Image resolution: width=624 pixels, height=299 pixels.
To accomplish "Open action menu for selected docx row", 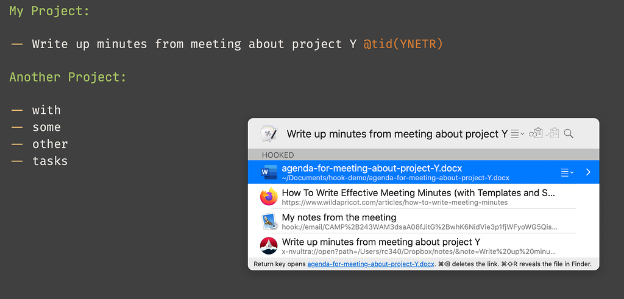I will point(567,172).
